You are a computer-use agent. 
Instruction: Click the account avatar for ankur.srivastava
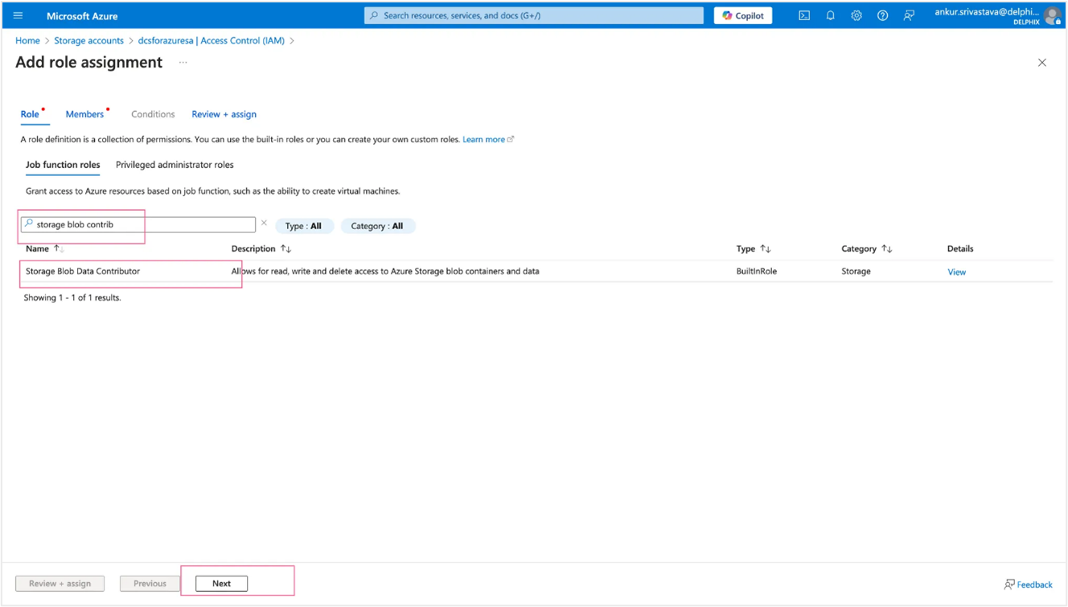[x=1052, y=15]
